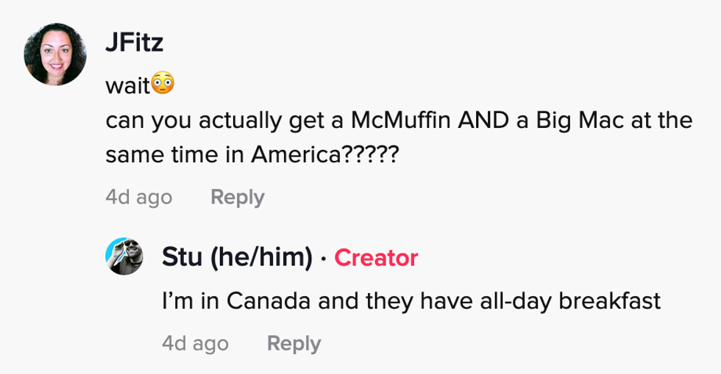Open the Stu (he/him) username link
The height and width of the screenshot is (374, 721).
point(237,257)
